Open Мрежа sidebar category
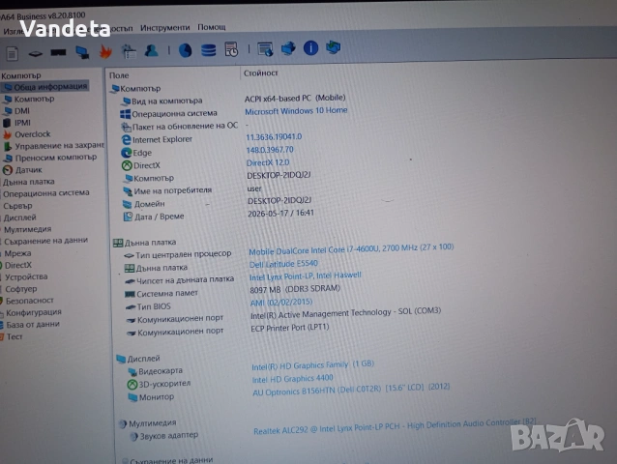Screen dimensions: 617x464 pos(17,253)
